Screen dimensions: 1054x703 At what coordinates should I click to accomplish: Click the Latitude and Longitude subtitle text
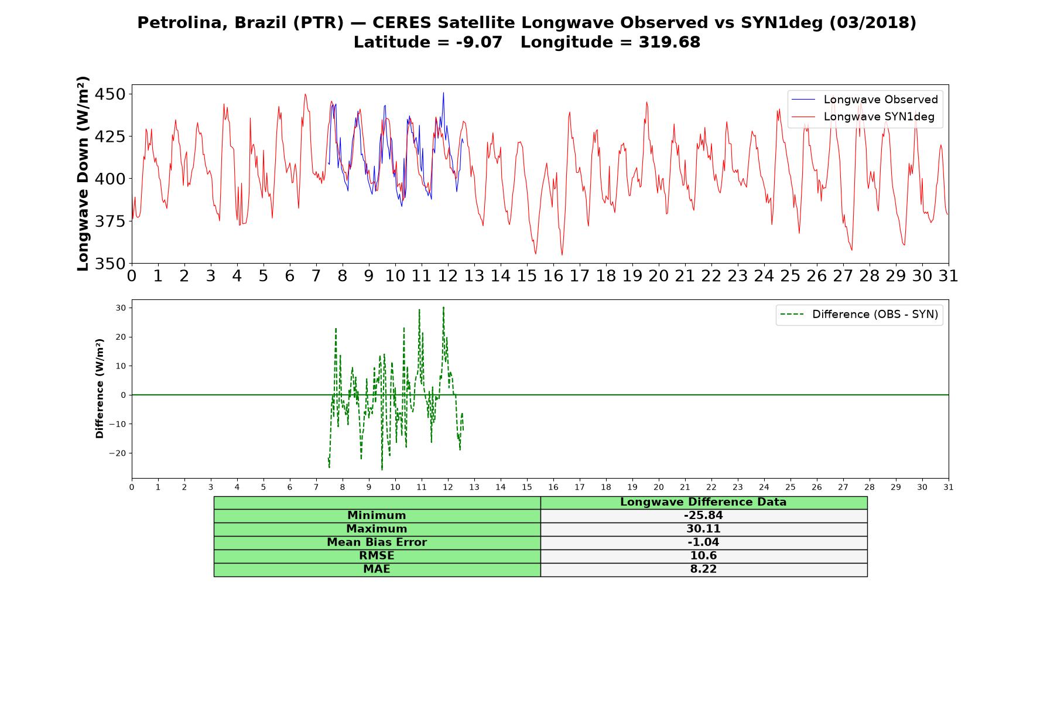click(527, 43)
